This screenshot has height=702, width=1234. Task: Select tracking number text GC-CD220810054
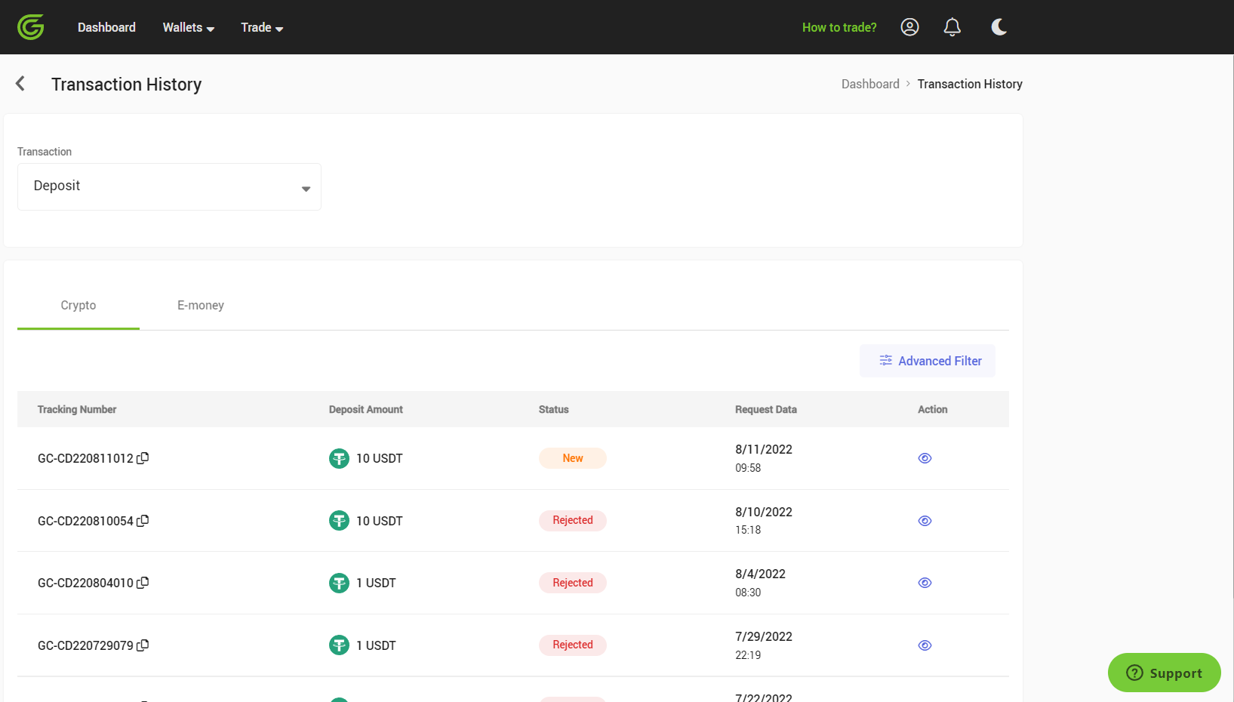(x=85, y=521)
